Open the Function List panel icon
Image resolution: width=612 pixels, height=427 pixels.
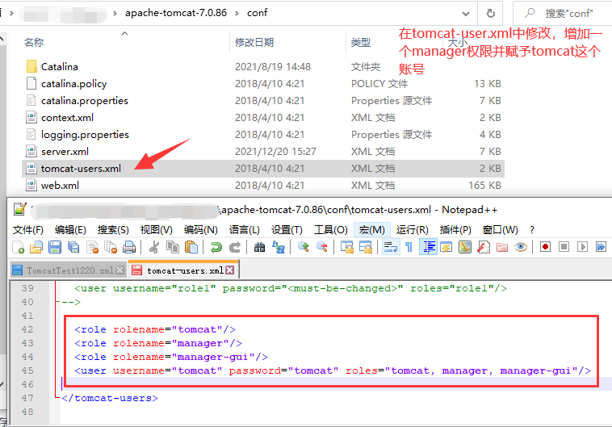484,247
